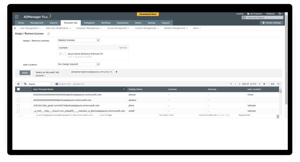Open the apps grid icon

17,17
